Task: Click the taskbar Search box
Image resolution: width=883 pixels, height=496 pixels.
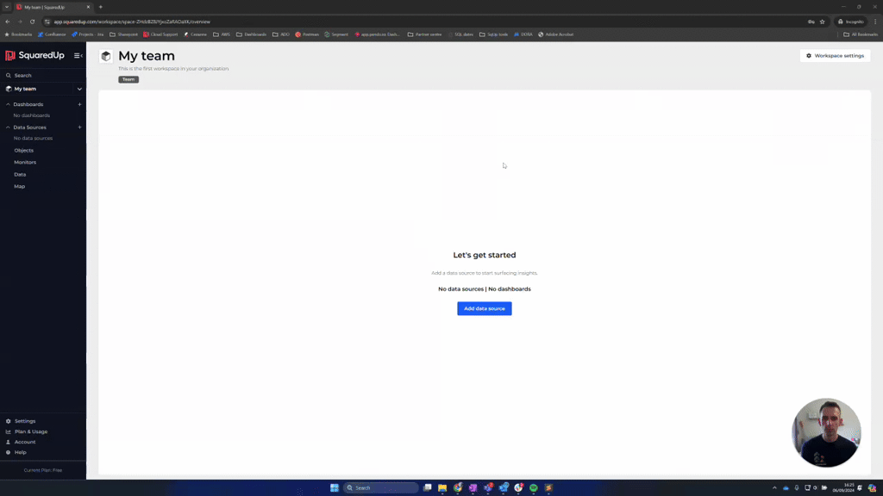Action: [x=381, y=488]
